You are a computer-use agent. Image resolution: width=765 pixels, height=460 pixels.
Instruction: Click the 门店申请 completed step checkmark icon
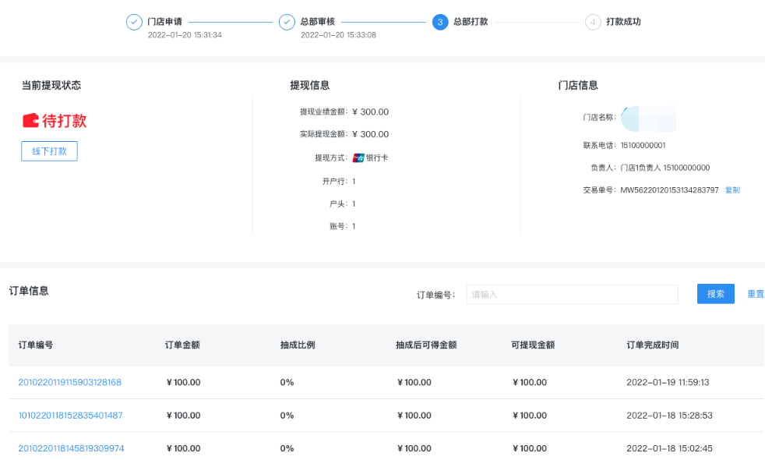tap(134, 23)
